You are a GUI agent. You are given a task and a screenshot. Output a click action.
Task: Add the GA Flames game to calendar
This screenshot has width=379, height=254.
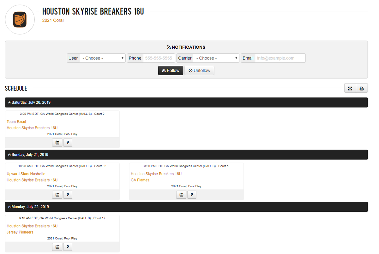point(181,195)
